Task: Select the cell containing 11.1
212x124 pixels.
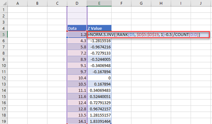Action: click(77, 90)
